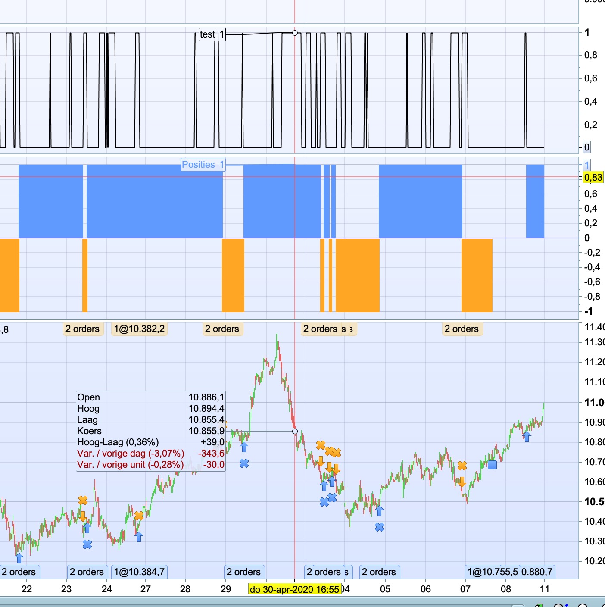Screen dimensions: 605x607
Task: Select the 'Posities 1' indicator label
Action: (203, 164)
